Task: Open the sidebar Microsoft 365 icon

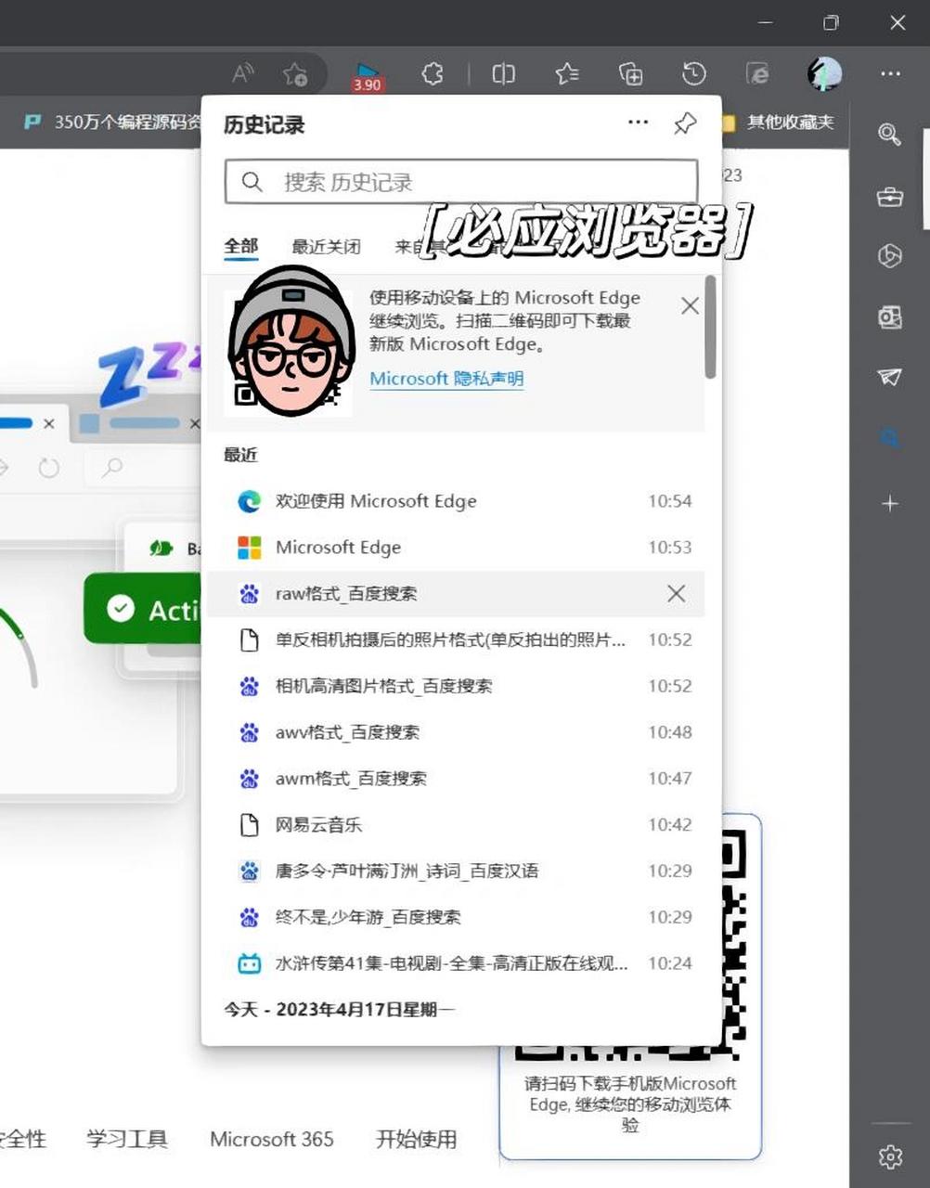Action: pos(889,255)
